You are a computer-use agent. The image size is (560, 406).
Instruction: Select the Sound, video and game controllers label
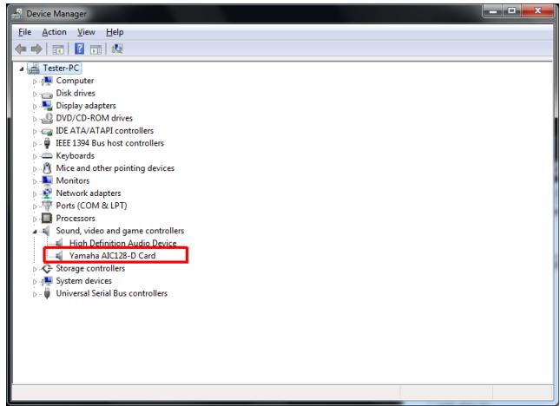[x=120, y=231]
